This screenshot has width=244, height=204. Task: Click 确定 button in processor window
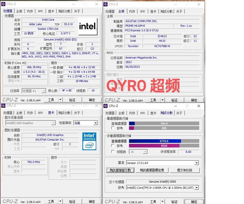pyautogui.click(x=92, y=100)
